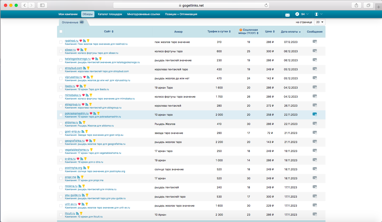
Task: Expand the user account menu chevron
Action: pos(321,14)
